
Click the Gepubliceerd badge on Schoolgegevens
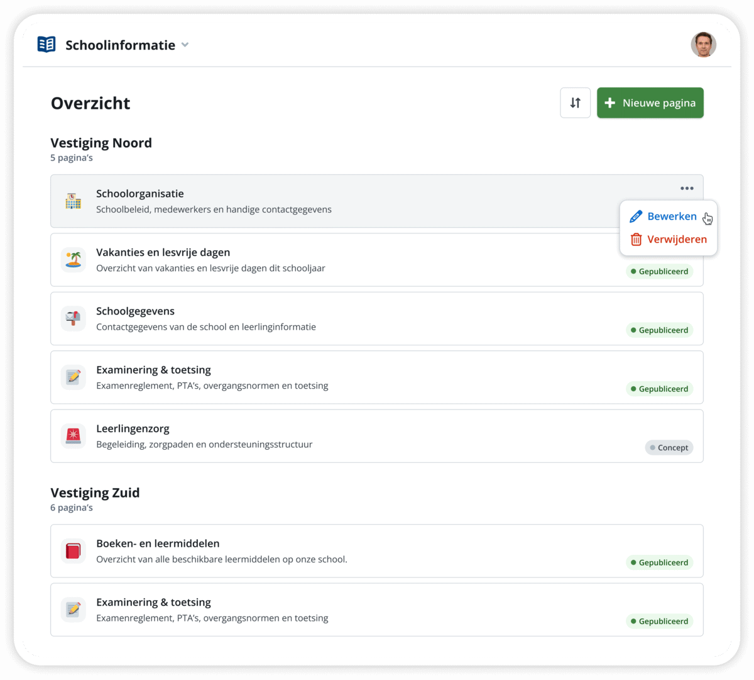click(x=659, y=330)
